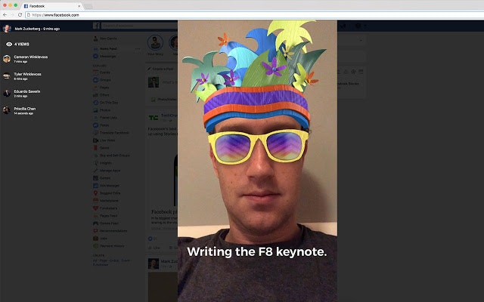Screen dimensions: 484x302
Task: Click Priscilla Chan's avatar
Action: [x=7, y=111]
